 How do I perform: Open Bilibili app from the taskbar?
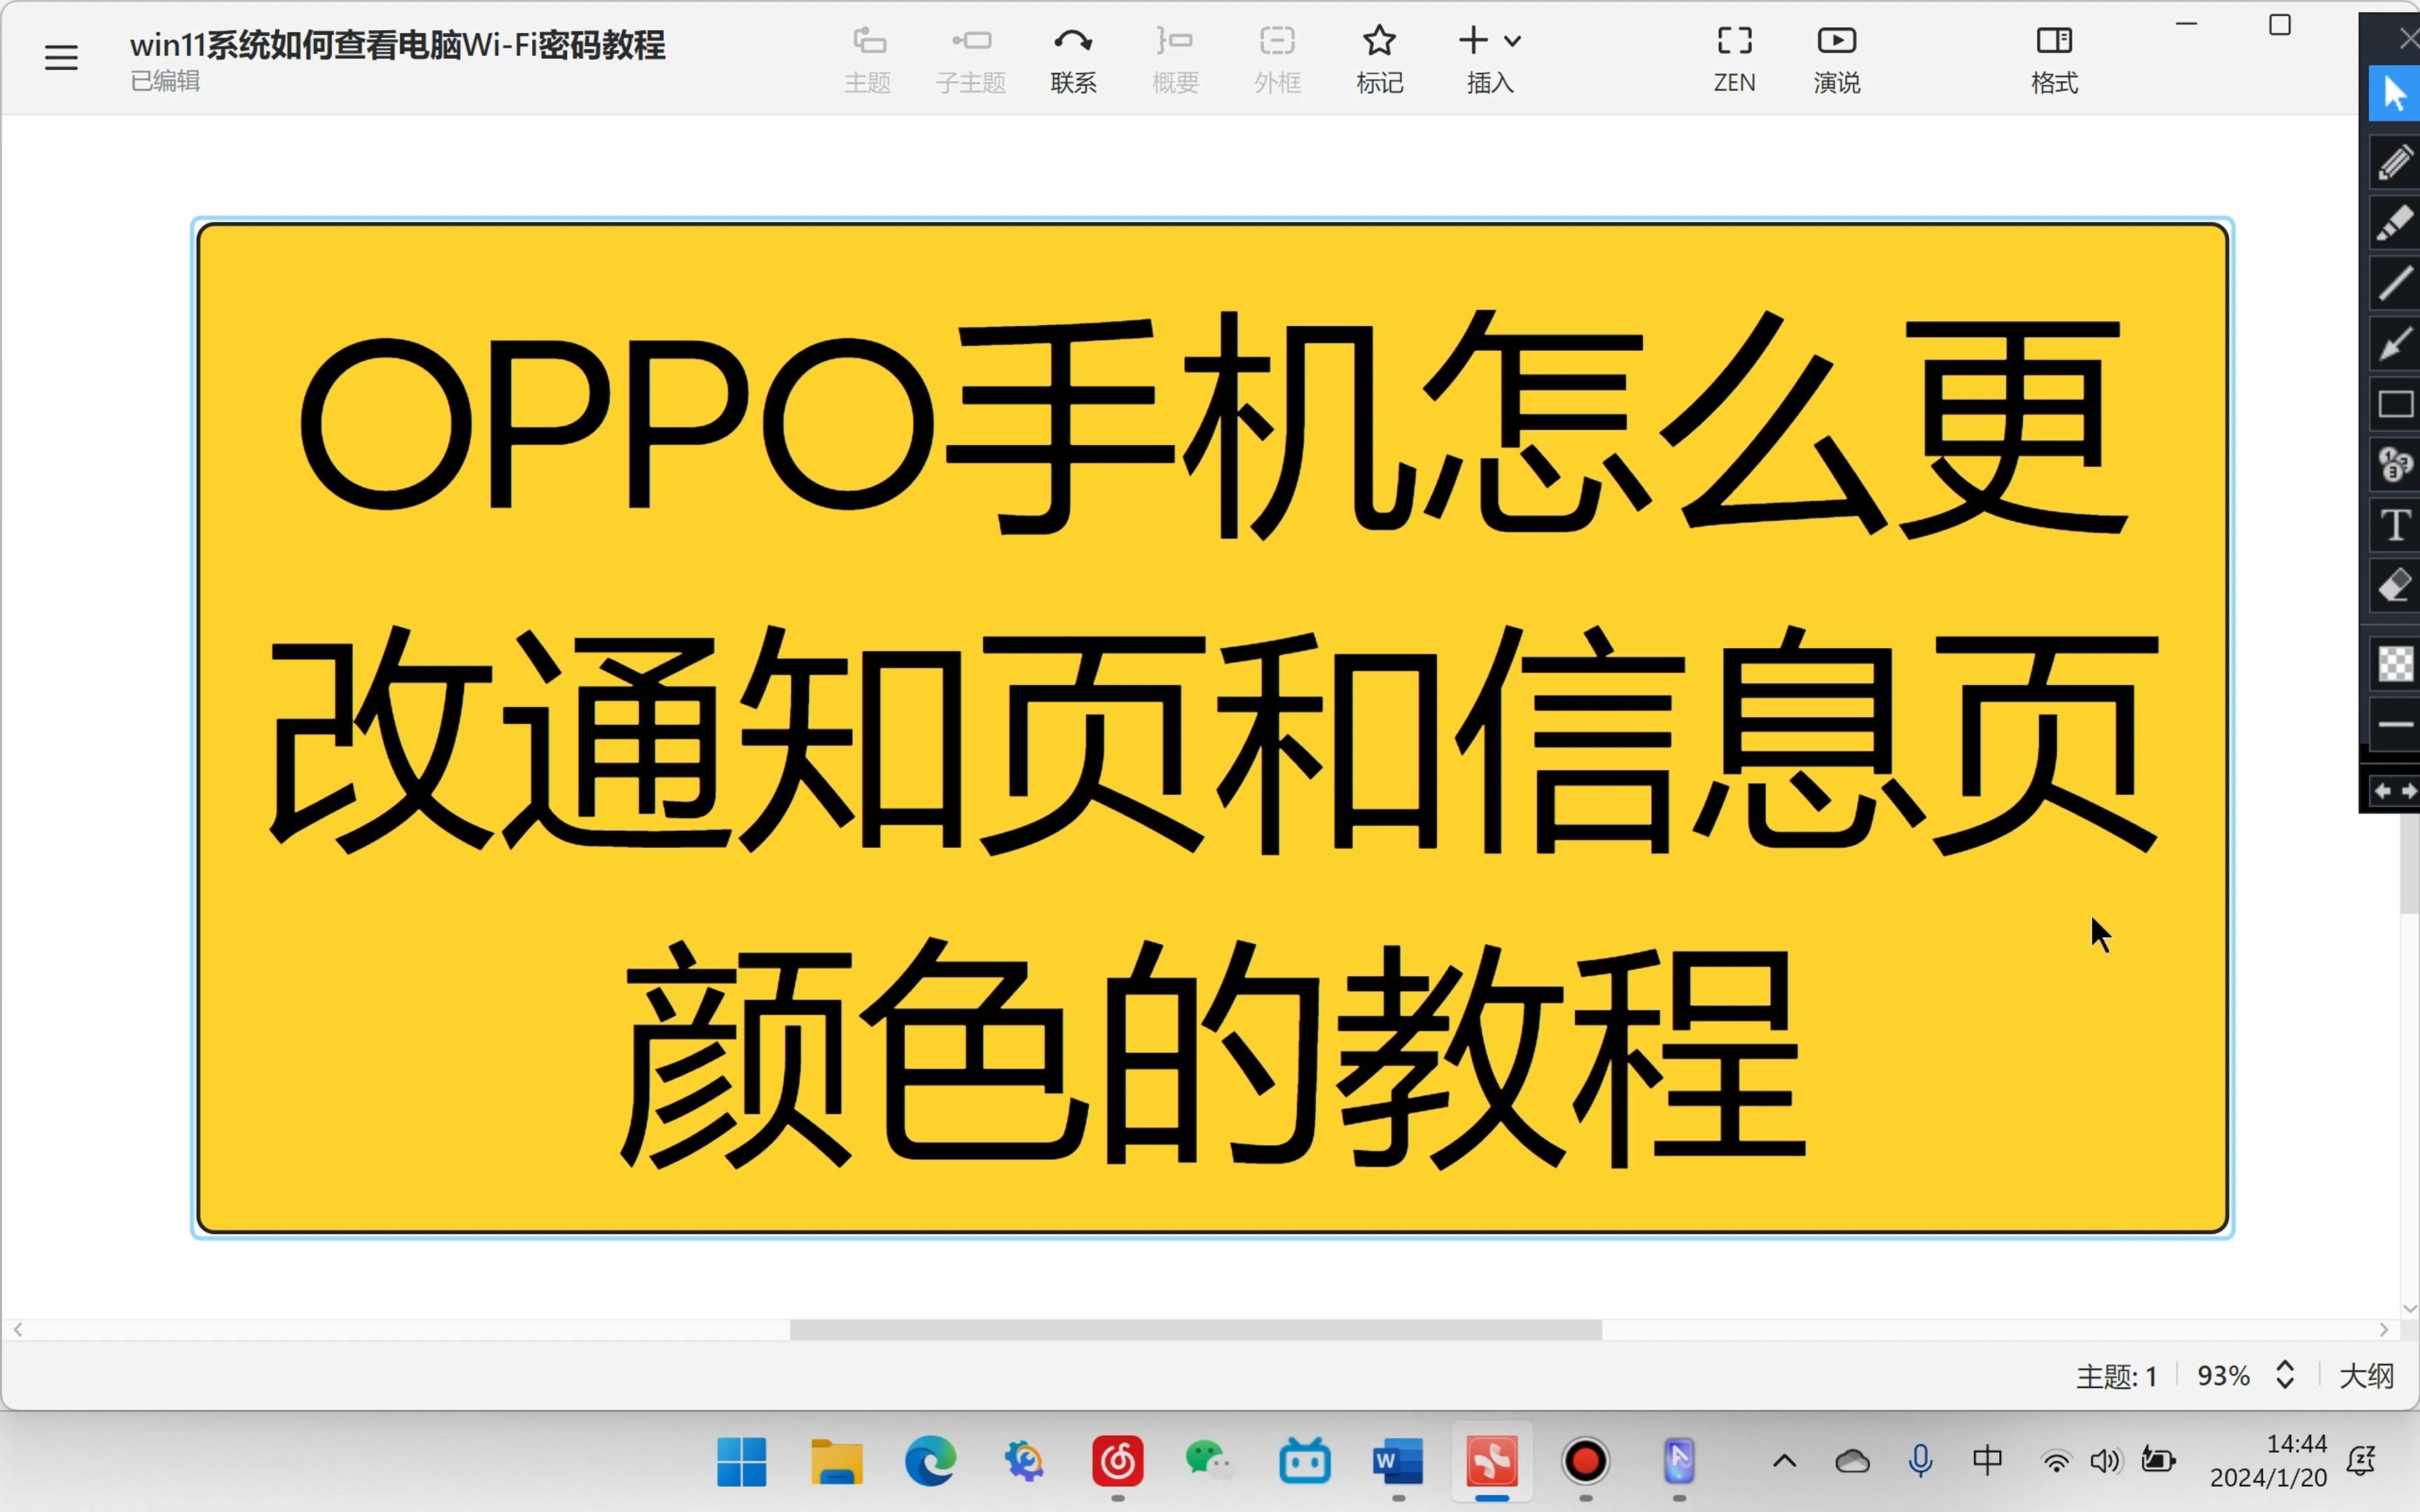(1305, 1462)
